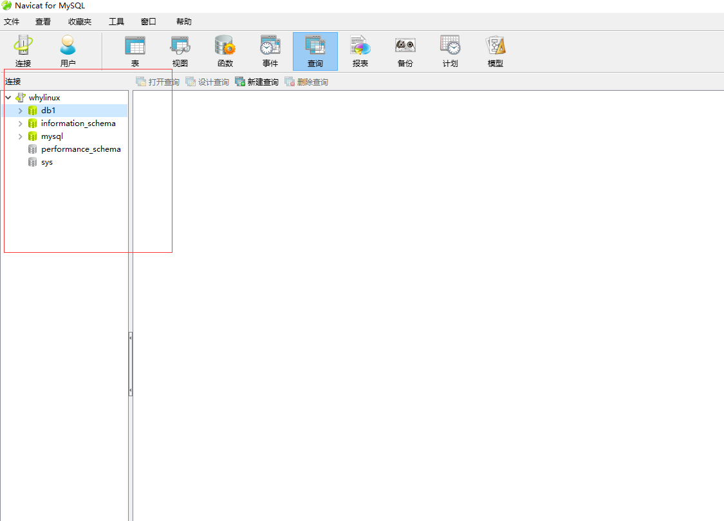Image resolution: width=724 pixels, height=521 pixels.
Task: Select the performance_schema tree row
Action: pyautogui.click(x=64, y=149)
